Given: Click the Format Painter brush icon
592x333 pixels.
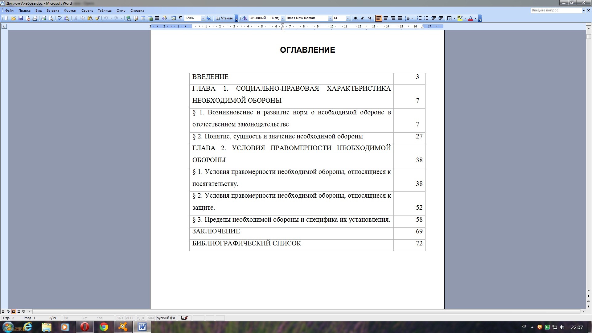Looking at the screenshot, I should (97, 18).
